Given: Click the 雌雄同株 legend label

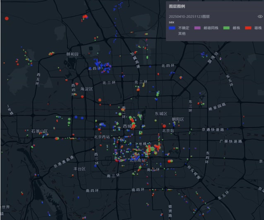Looking at the screenshot, I should click(x=211, y=28).
